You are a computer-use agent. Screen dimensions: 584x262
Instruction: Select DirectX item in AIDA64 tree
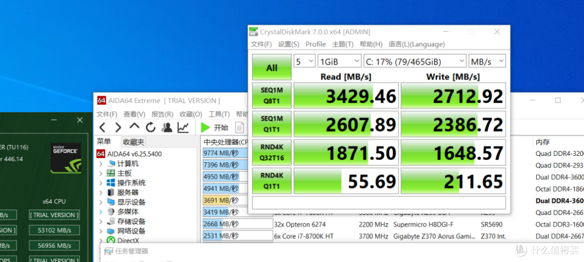pyautogui.click(x=123, y=240)
